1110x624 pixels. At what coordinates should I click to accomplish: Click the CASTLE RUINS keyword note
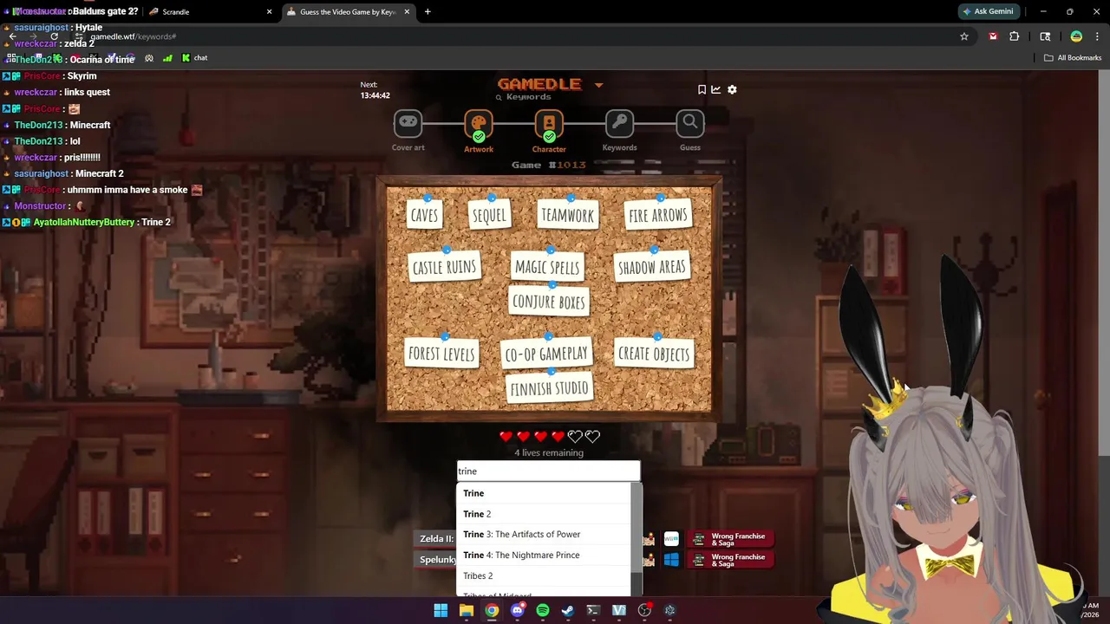point(444,266)
